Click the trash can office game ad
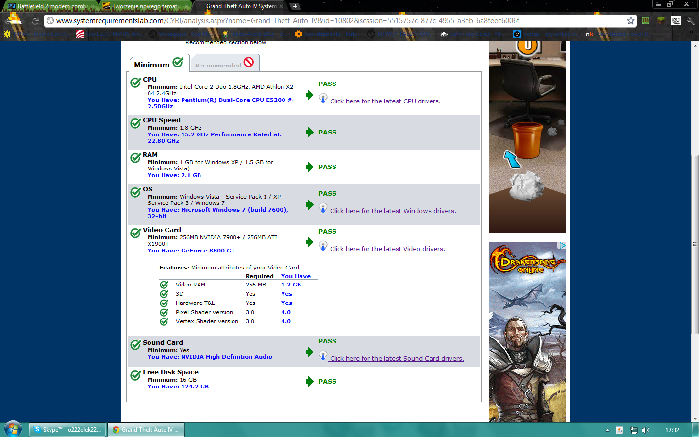Screen dimensions: 699x437 coord(528,137)
